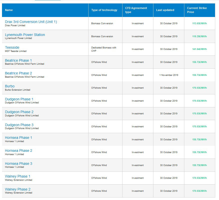219x200 pixels.
Task: Click the 1 November 2019 date
Action: click(x=169, y=75)
